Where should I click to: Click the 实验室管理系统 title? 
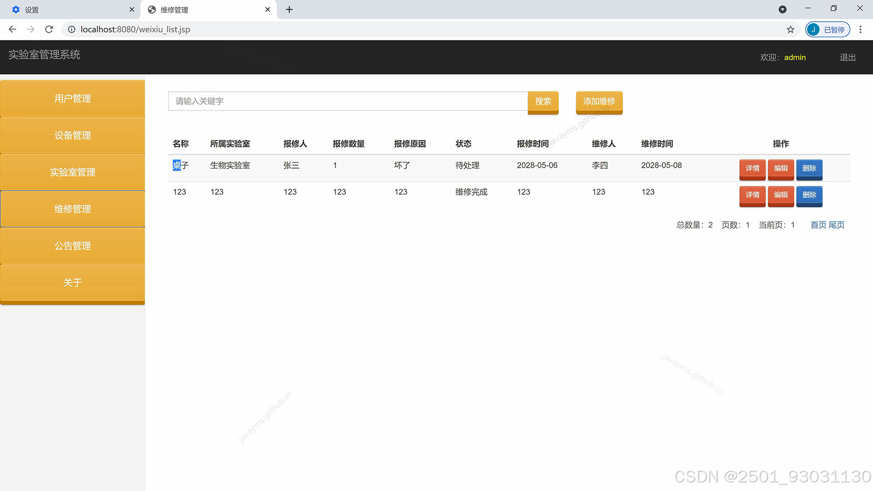pos(44,55)
